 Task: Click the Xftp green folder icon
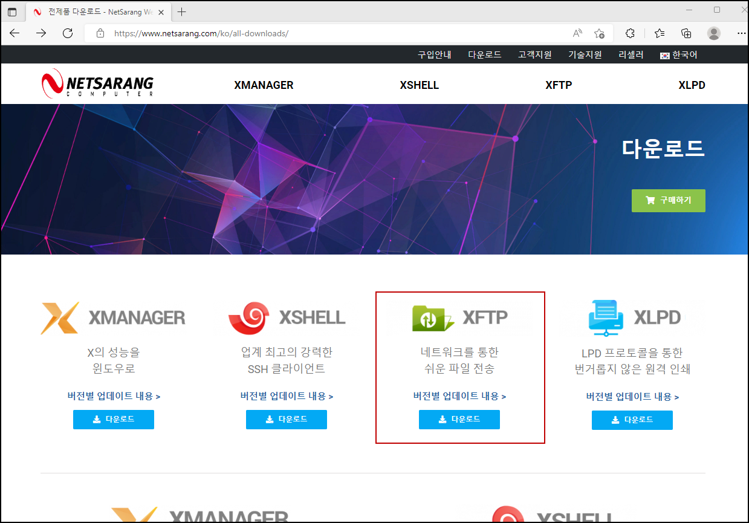coord(433,318)
